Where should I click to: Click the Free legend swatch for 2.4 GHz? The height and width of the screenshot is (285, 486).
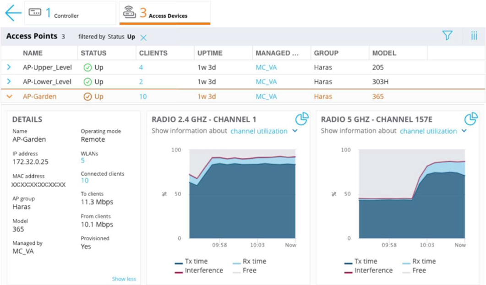(236, 272)
